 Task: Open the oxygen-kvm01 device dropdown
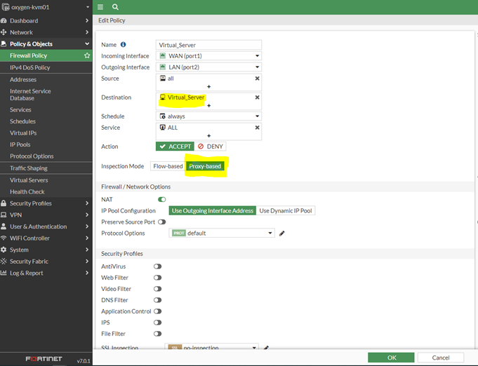click(88, 7)
